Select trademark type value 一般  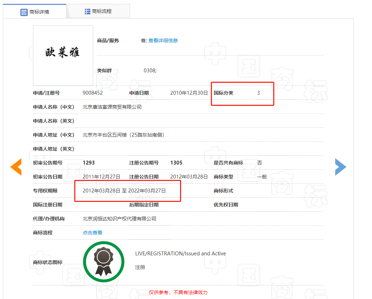click(x=262, y=177)
